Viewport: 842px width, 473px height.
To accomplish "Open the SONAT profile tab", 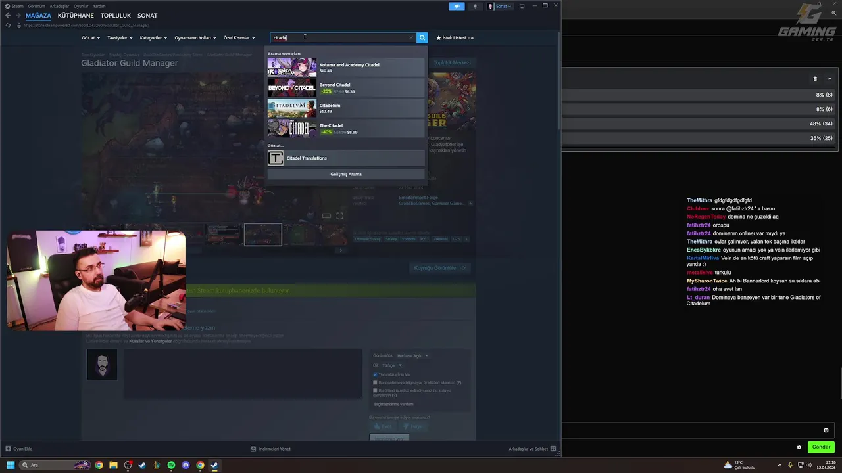I will click(x=147, y=15).
